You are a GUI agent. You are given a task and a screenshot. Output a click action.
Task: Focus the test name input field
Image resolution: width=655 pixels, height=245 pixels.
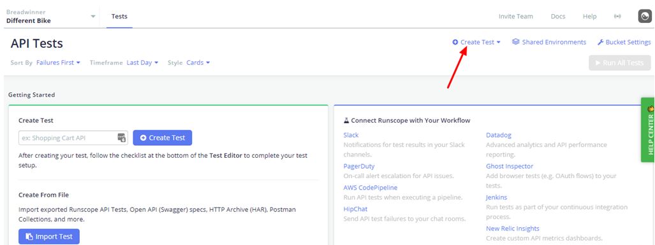73,138
